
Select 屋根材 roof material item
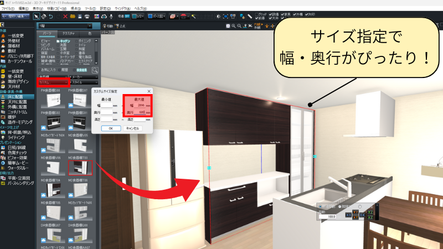point(13,46)
